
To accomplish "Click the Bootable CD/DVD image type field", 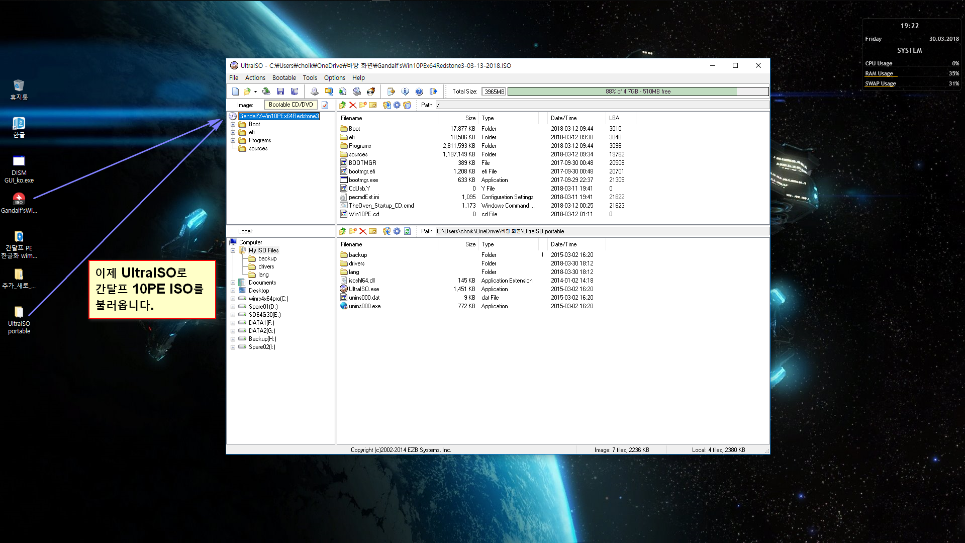I will pyautogui.click(x=291, y=105).
